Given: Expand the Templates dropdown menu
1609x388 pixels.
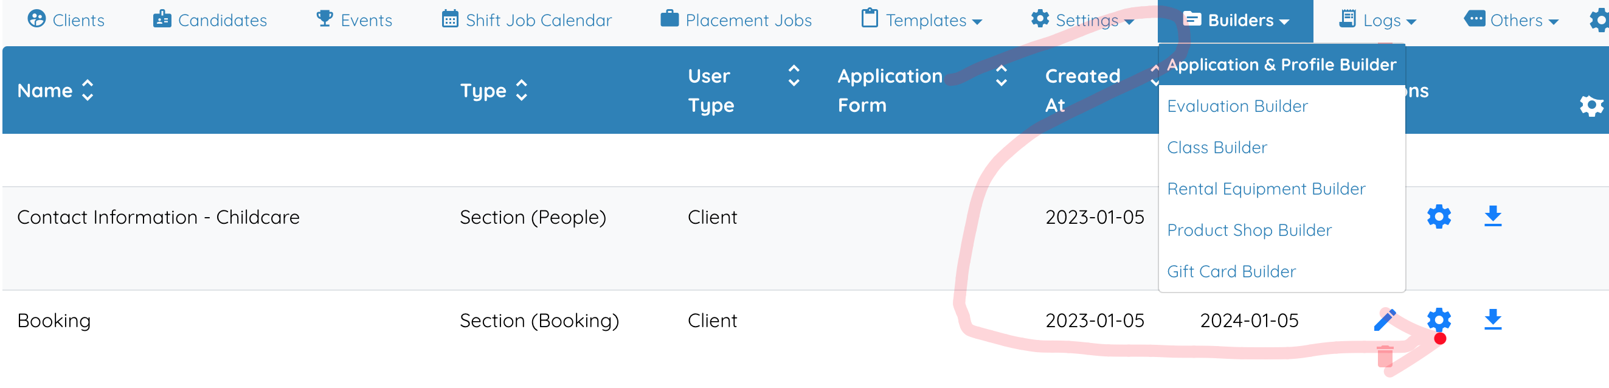Looking at the screenshot, I should (921, 20).
